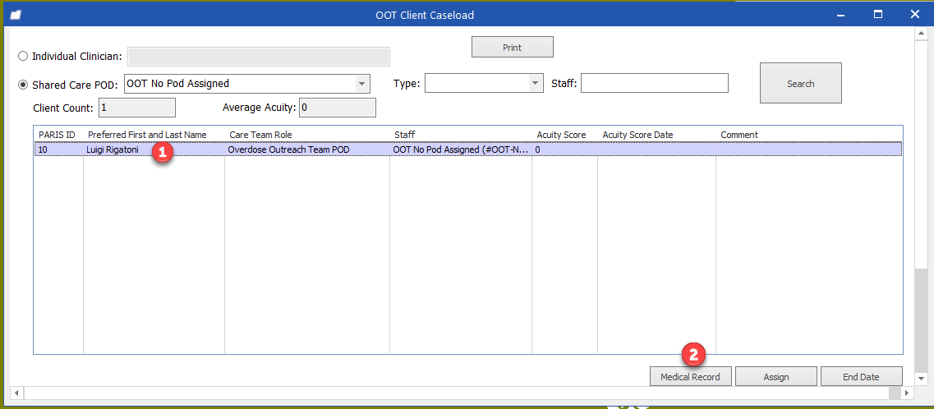The width and height of the screenshot is (934, 409).
Task: Click the Assign button
Action: pos(775,377)
